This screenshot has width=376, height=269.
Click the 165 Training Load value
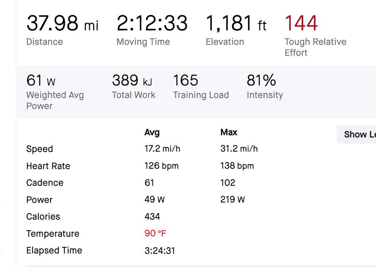tap(186, 81)
